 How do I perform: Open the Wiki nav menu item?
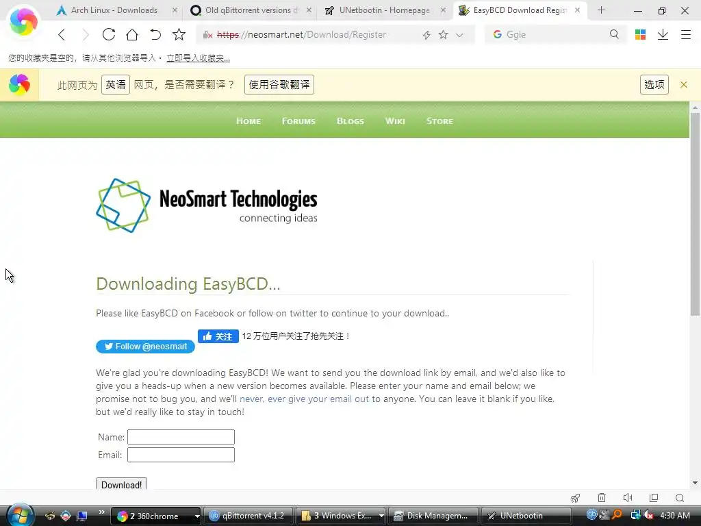tap(395, 121)
